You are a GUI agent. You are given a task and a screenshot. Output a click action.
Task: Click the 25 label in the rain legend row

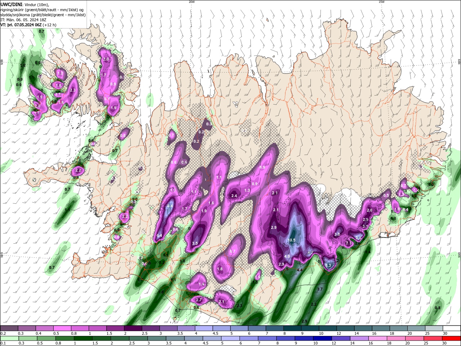[426, 344]
